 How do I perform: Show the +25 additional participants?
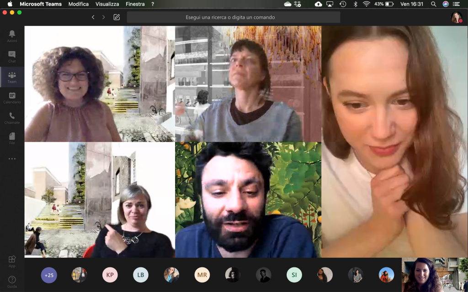(x=49, y=275)
